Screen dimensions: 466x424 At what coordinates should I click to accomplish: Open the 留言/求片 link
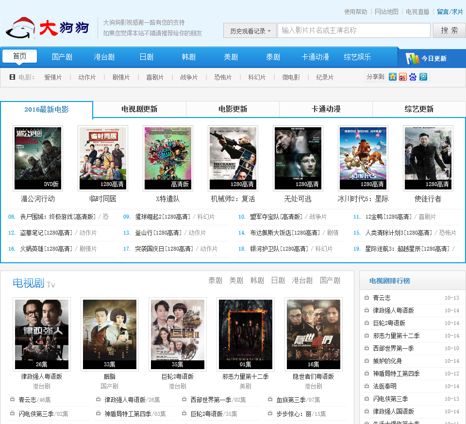pos(450,12)
